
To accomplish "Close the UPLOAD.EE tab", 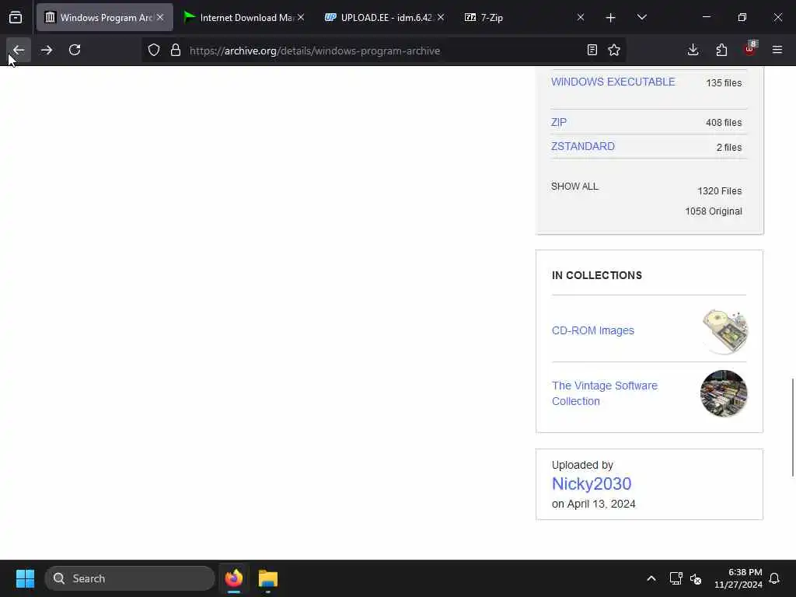I will [441, 17].
